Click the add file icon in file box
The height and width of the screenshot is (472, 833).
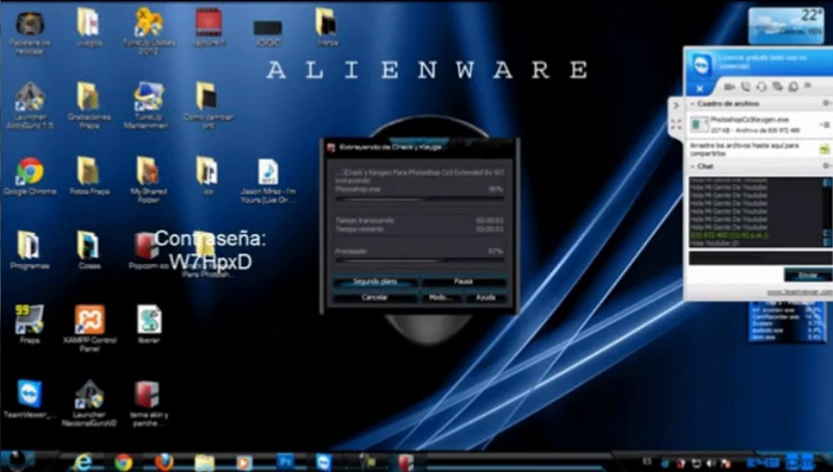click(x=824, y=149)
